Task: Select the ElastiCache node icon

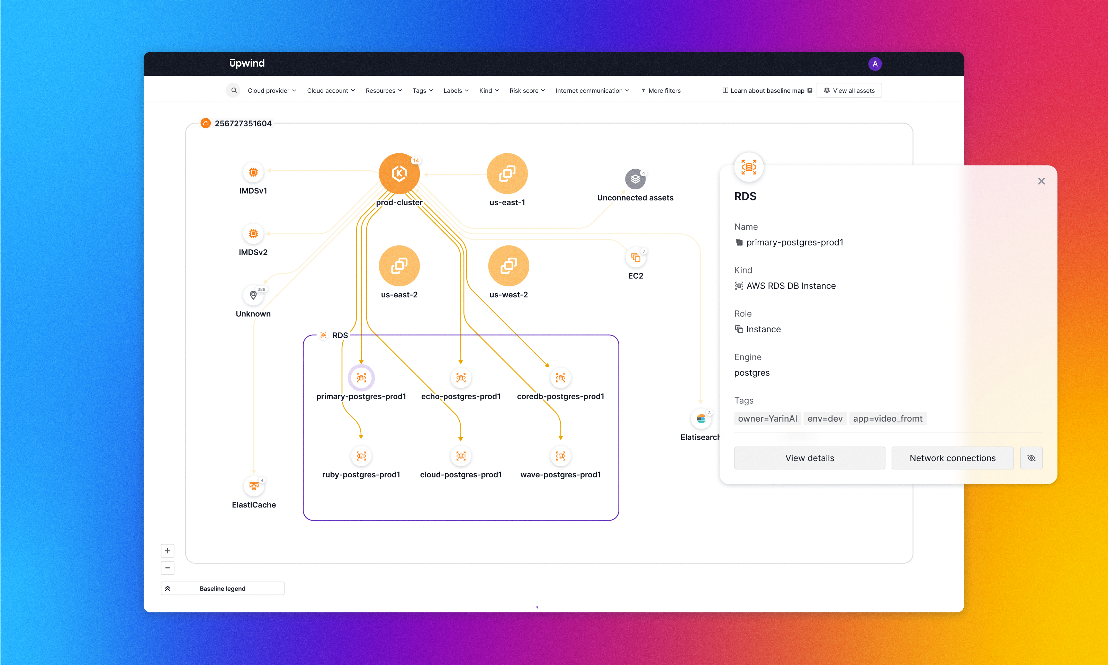Action: point(254,486)
